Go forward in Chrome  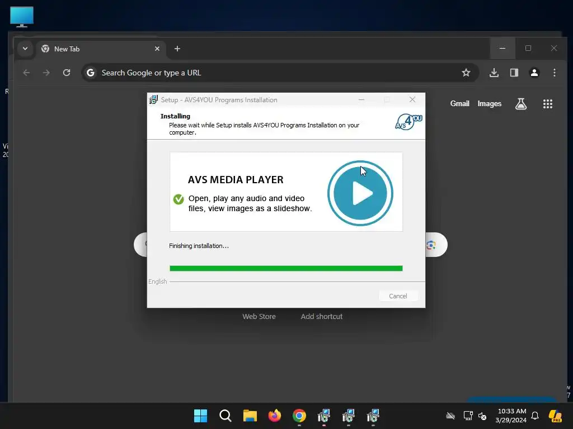coord(46,73)
